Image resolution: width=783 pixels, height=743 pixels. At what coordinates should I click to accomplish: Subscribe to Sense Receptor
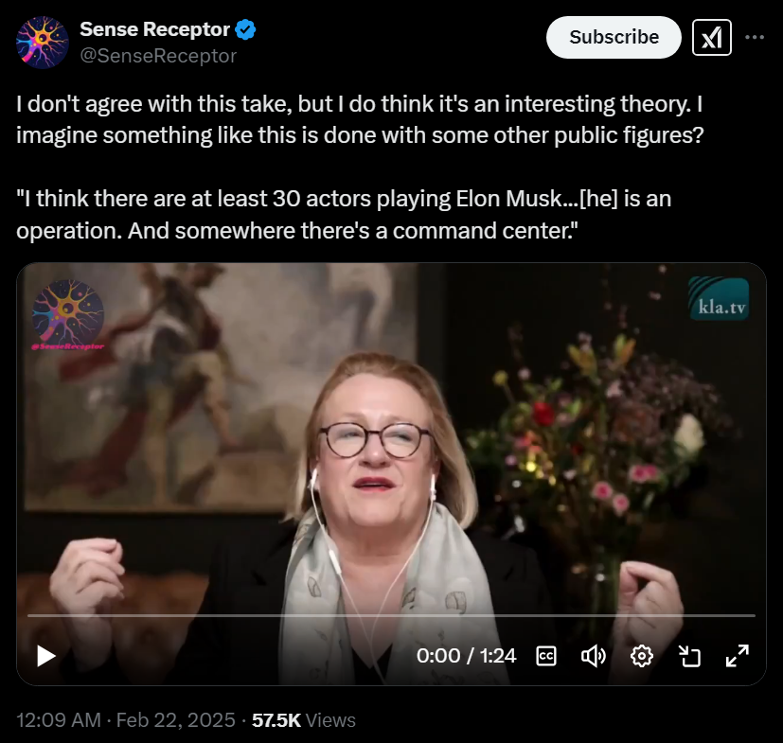click(x=614, y=38)
